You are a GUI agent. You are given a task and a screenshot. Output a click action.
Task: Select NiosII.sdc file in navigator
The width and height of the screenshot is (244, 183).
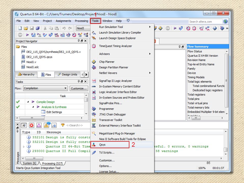click(x=33, y=67)
